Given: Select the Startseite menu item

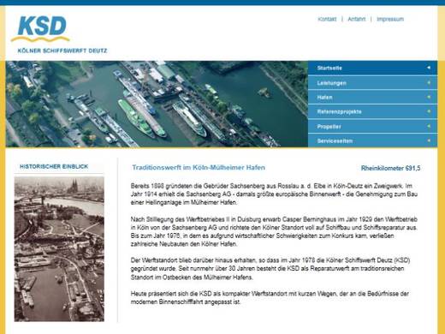Looking at the screenshot, I should point(372,68).
